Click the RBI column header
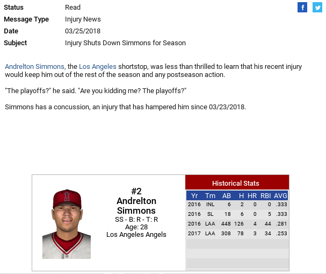The height and width of the screenshot is (274, 326). tap(265, 195)
